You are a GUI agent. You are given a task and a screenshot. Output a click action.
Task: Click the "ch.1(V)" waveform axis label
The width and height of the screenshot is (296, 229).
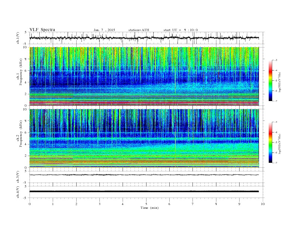tap(18, 38)
